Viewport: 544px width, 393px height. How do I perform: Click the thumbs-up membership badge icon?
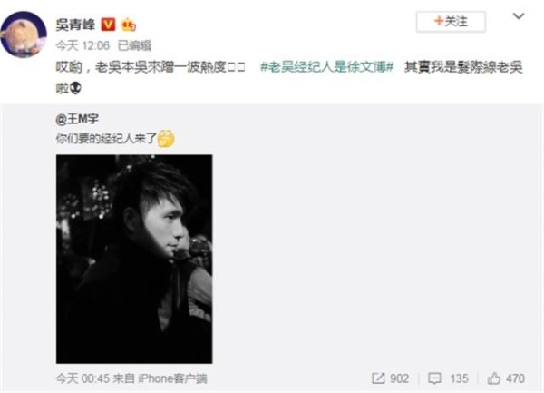click(129, 25)
